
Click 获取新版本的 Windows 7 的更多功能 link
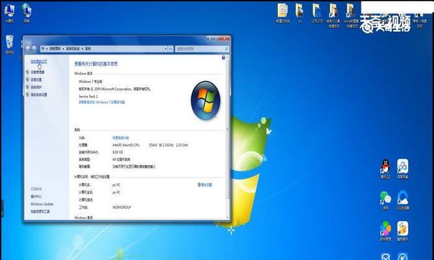(102, 102)
